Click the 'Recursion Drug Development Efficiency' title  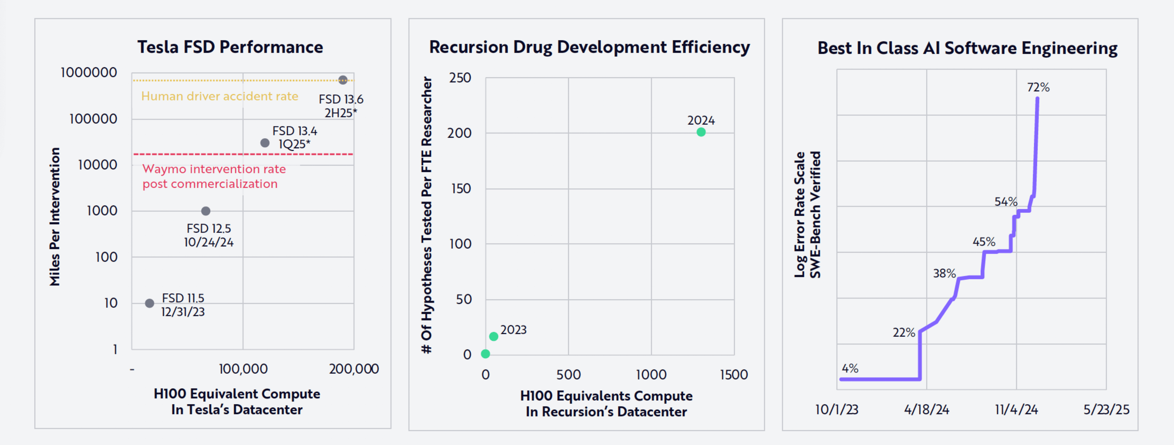pyautogui.click(x=589, y=48)
